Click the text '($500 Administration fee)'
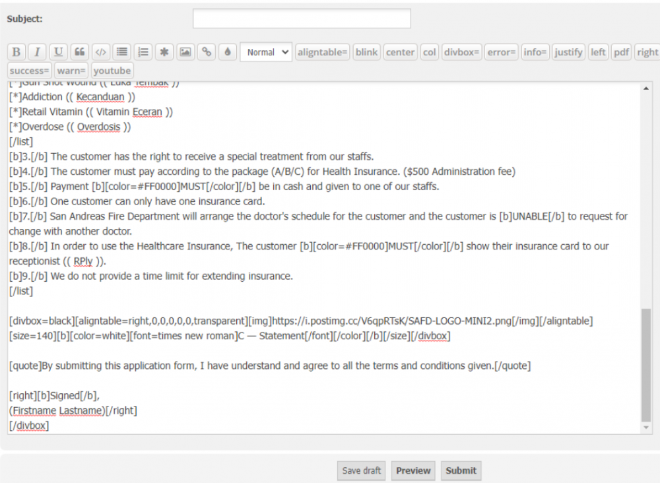660x483 pixels. [x=459, y=172]
